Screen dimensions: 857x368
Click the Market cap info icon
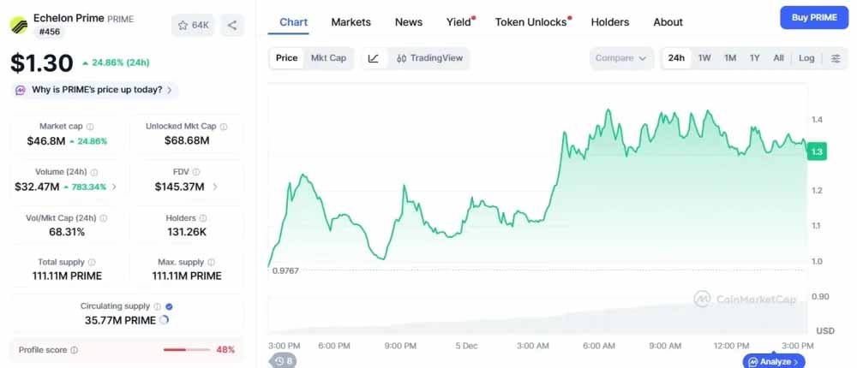90,127
